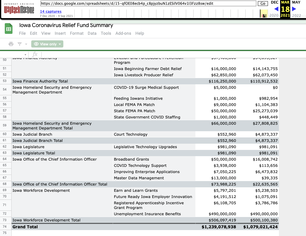Click the Go button
306x236 pixels.
(x=263, y=4)
